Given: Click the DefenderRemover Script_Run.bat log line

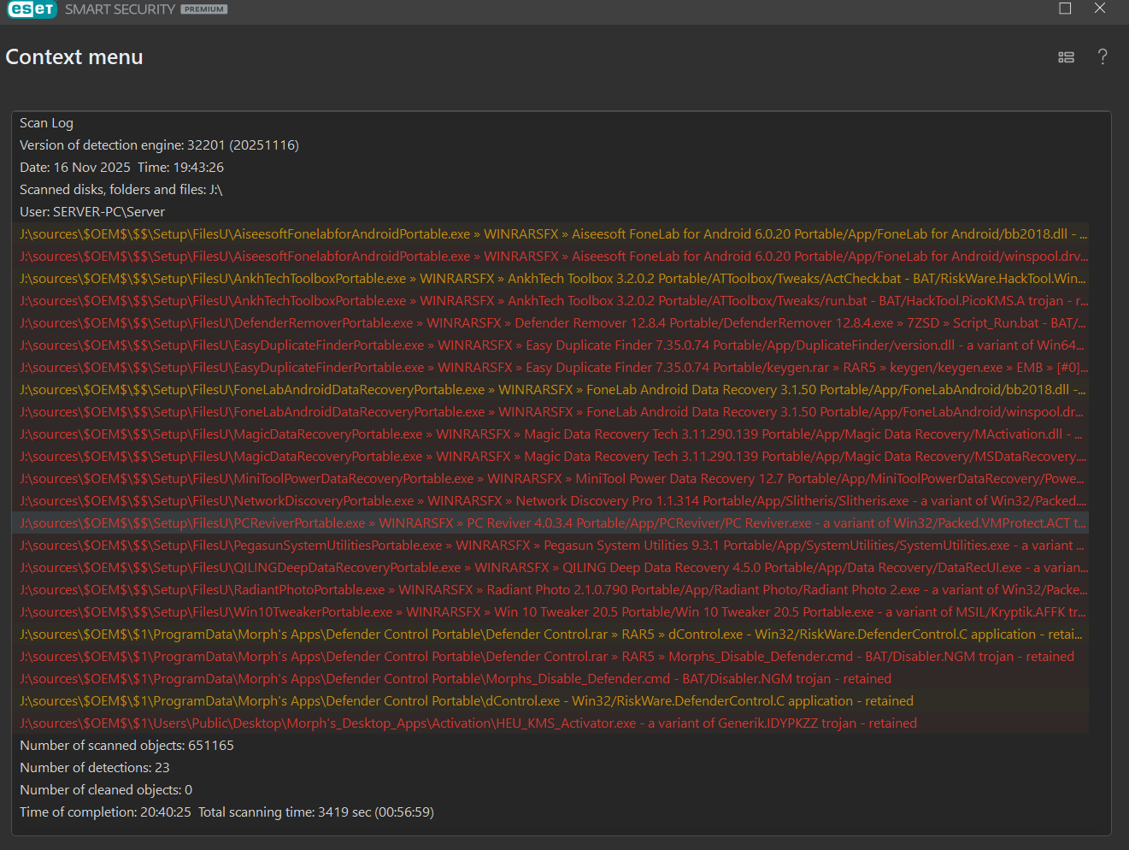Looking at the screenshot, I should pyautogui.click(x=553, y=323).
